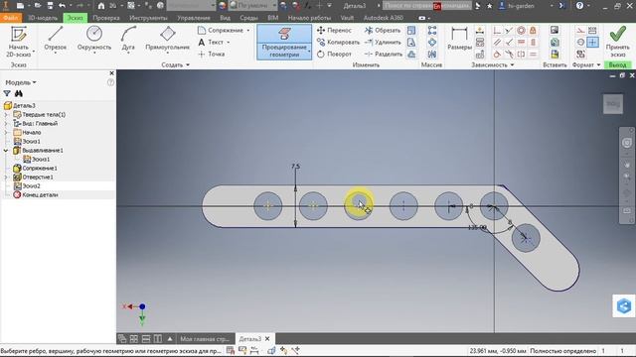Select the Arc (Дуга) tool
This screenshot has height=357, width=636.
point(128,39)
